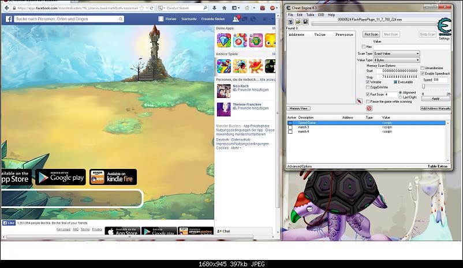463x268 pixels.
Task: Activate the Speed Game script checkbox
Action: pos(290,123)
